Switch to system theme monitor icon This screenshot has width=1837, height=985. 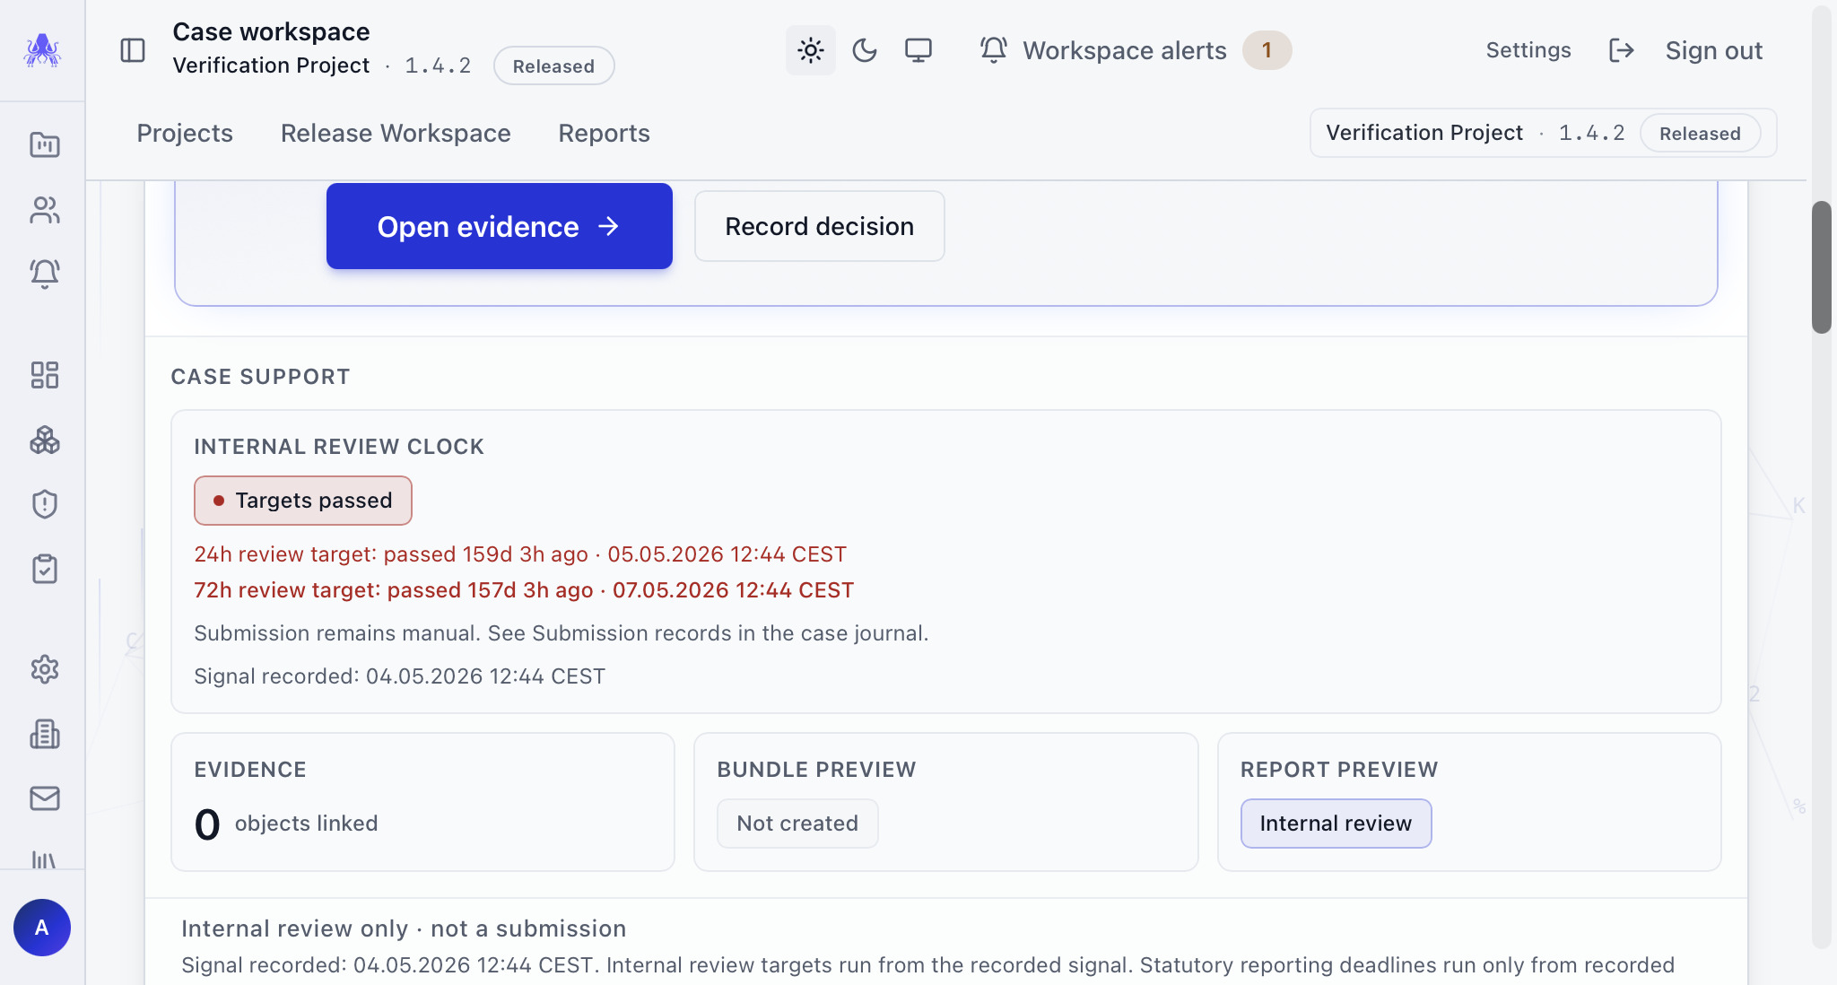click(918, 50)
